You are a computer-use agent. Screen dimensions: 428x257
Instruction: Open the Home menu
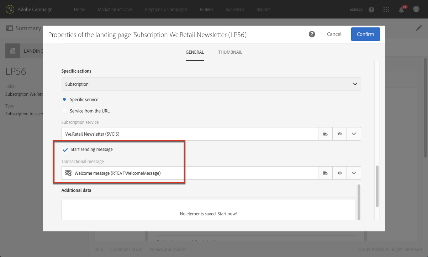[x=80, y=10]
